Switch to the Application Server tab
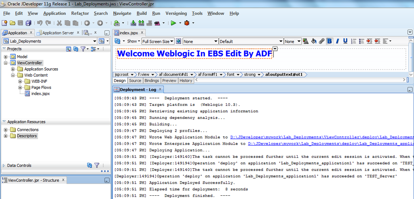This screenshot has width=414, height=199. [58, 33]
